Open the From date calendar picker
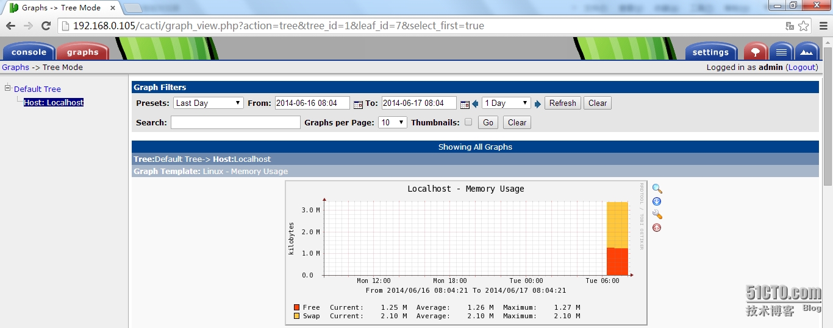This screenshot has width=833, height=328. point(358,104)
